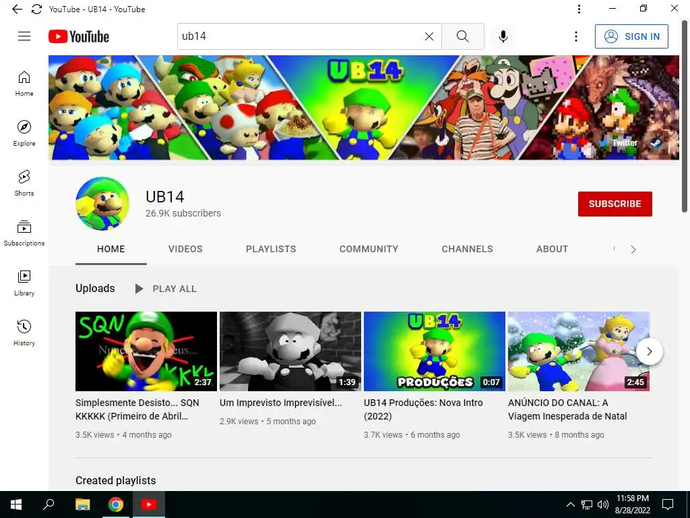
Task: Open File Explorer from taskbar
Action: pyautogui.click(x=82, y=505)
